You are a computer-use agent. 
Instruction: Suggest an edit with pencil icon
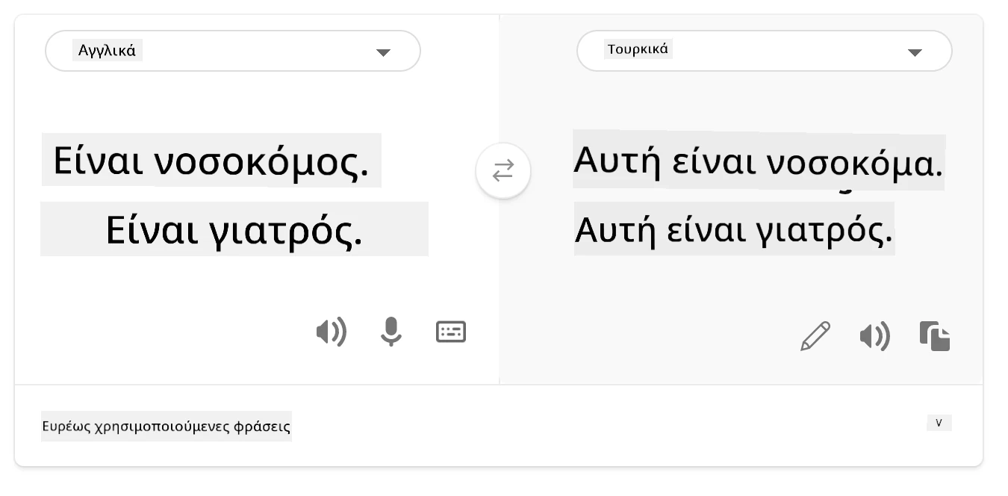[x=815, y=336]
